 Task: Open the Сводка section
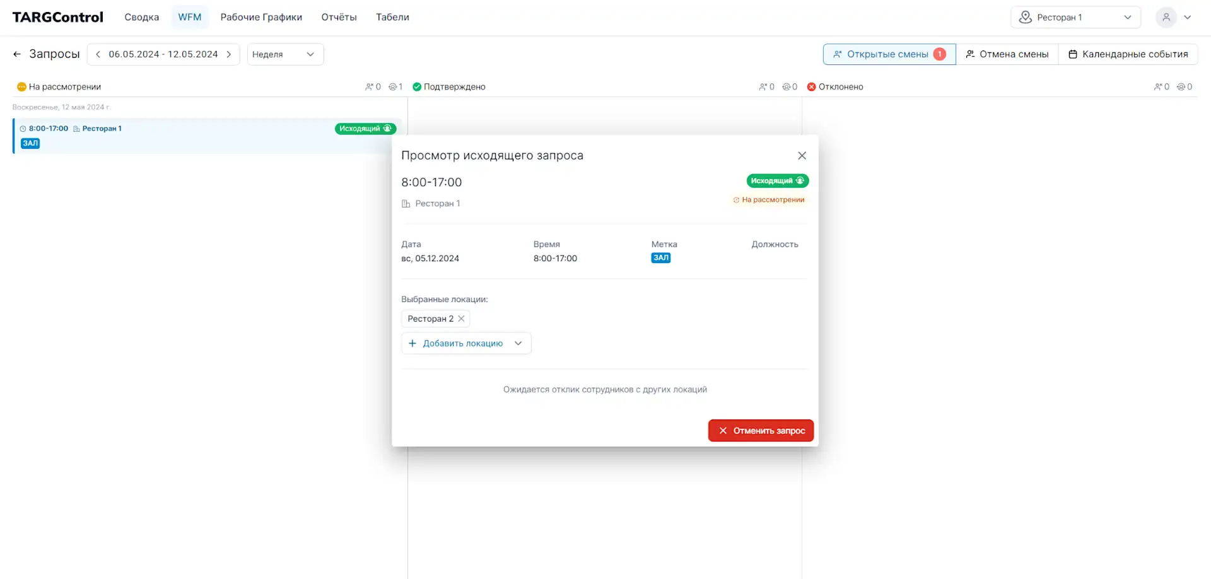[x=142, y=17]
